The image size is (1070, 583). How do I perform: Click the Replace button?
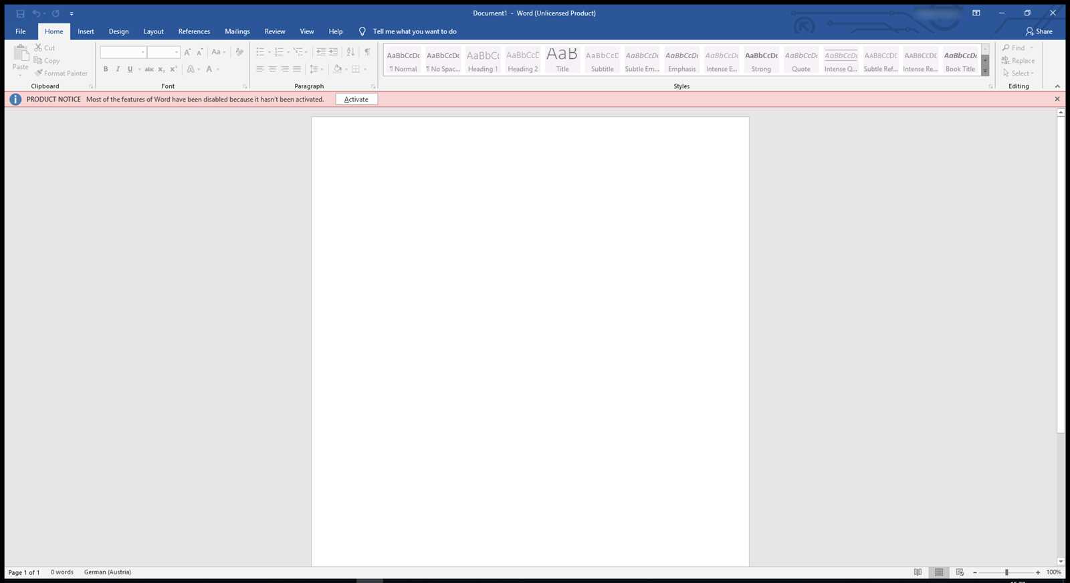(1018, 61)
